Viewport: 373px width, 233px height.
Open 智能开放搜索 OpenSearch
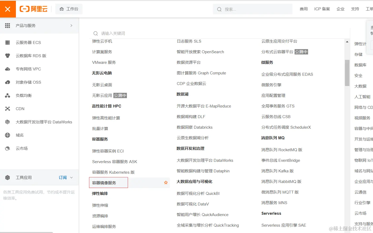click(200, 52)
